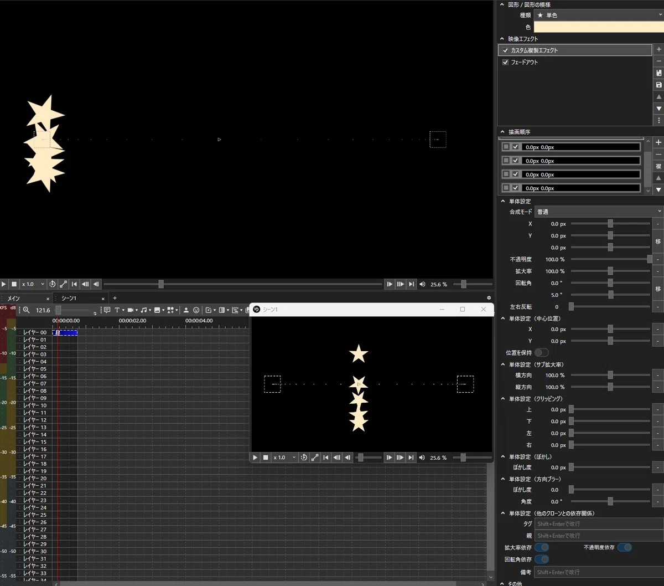664x586 pixels.
Task: Click volume speaker icon in シーン1 window
Action: (x=423, y=458)
